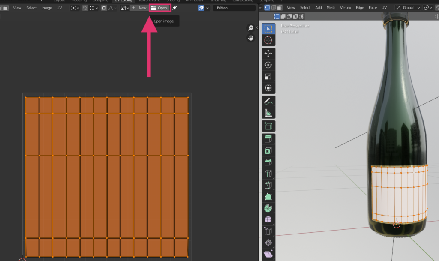Click the zoom magnifier in UV editor
The width and height of the screenshot is (439, 261).
[x=250, y=28]
